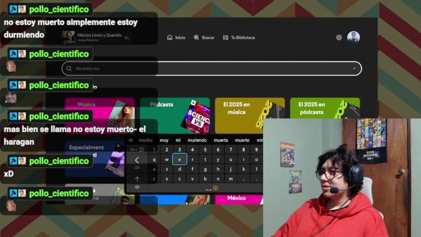Viewport: 421px width, 237px height.
Task: Tap the 's' key
Action: (167, 169)
